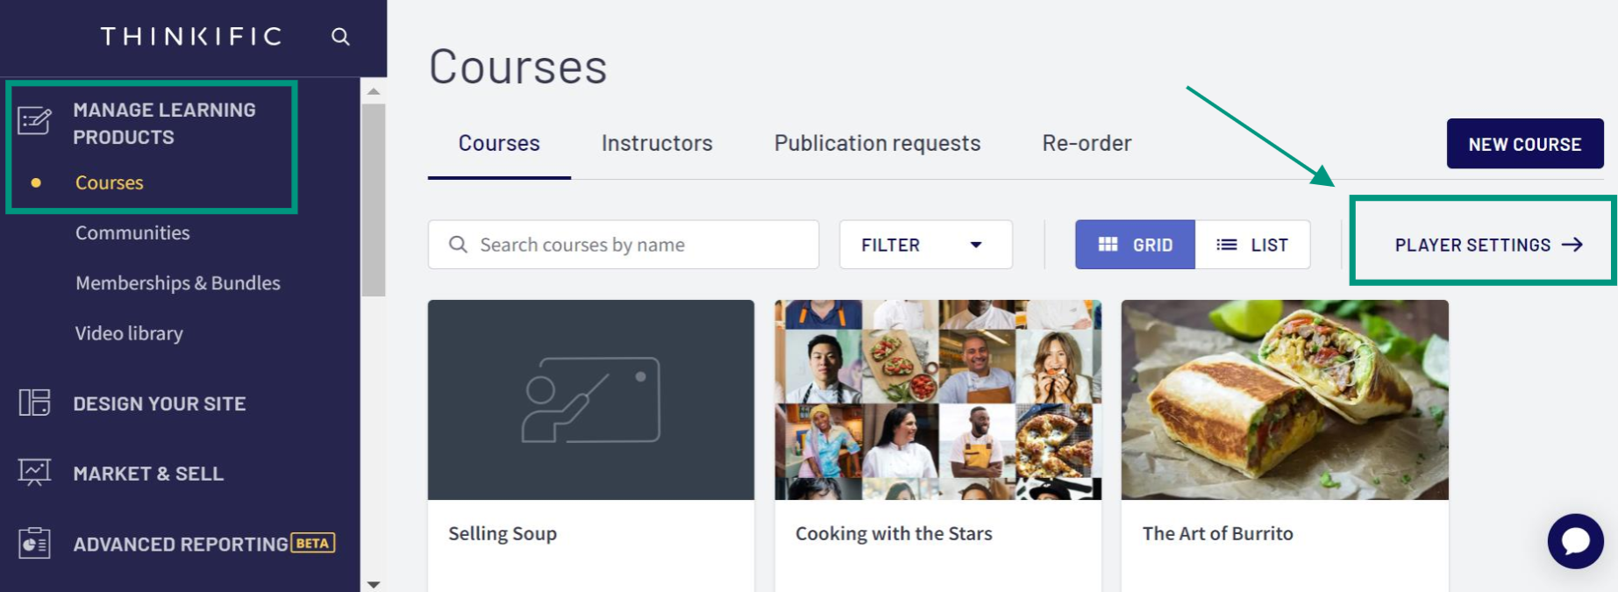Expand the Filter dropdown
The image size is (1618, 592).
pos(925,245)
